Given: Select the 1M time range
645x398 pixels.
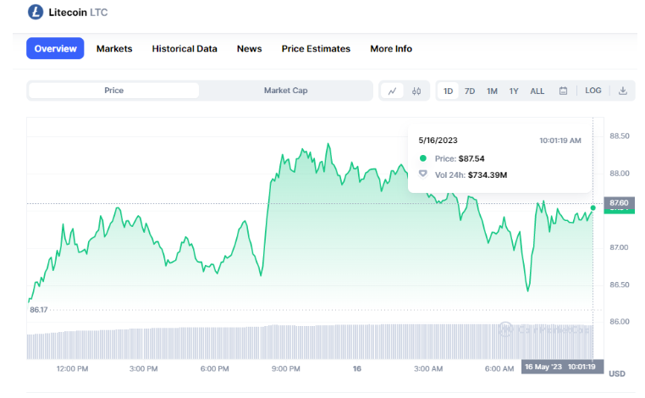Looking at the screenshot, I should 492,91.
